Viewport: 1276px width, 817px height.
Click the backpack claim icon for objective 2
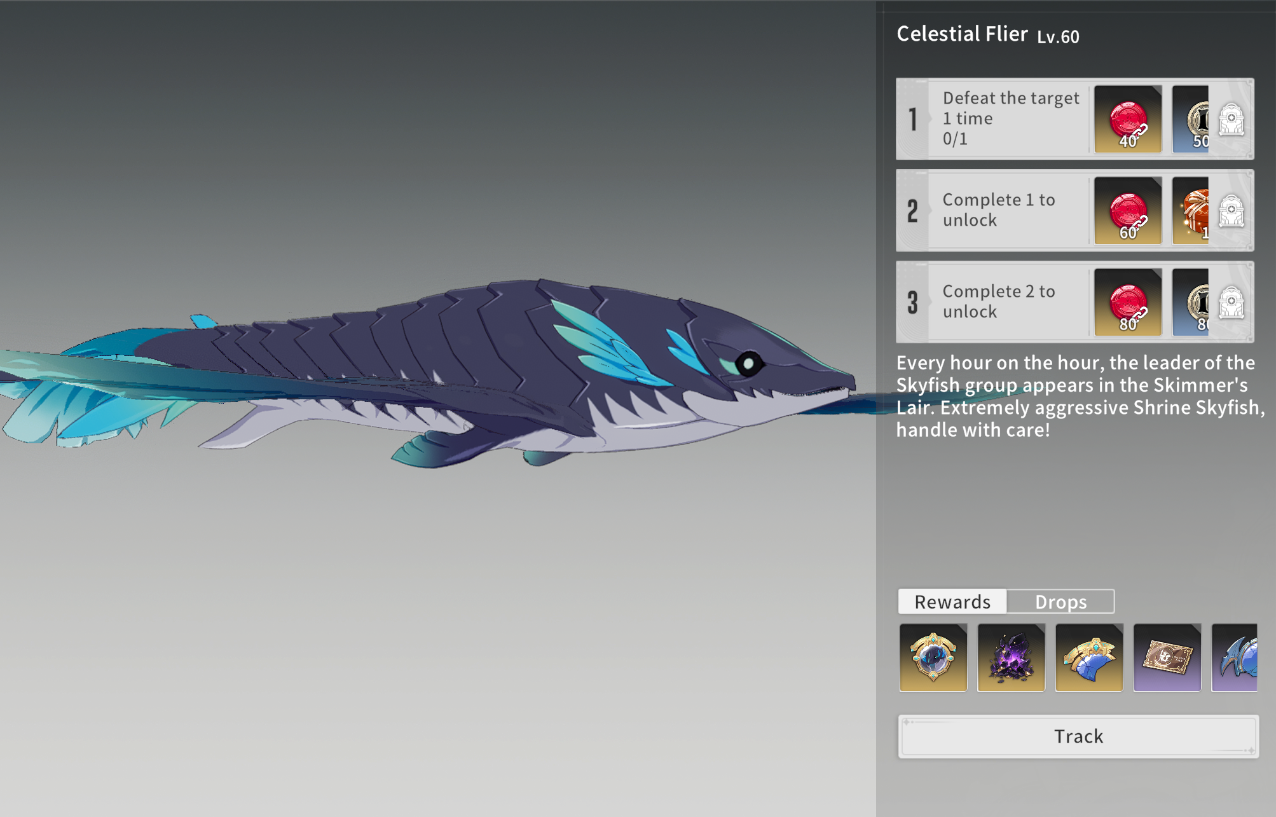click(1231, 210)
